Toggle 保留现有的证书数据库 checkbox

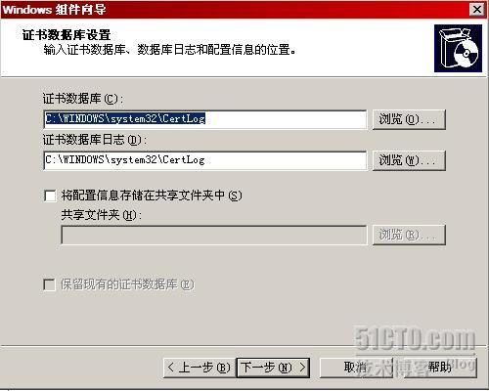[49, 284]
